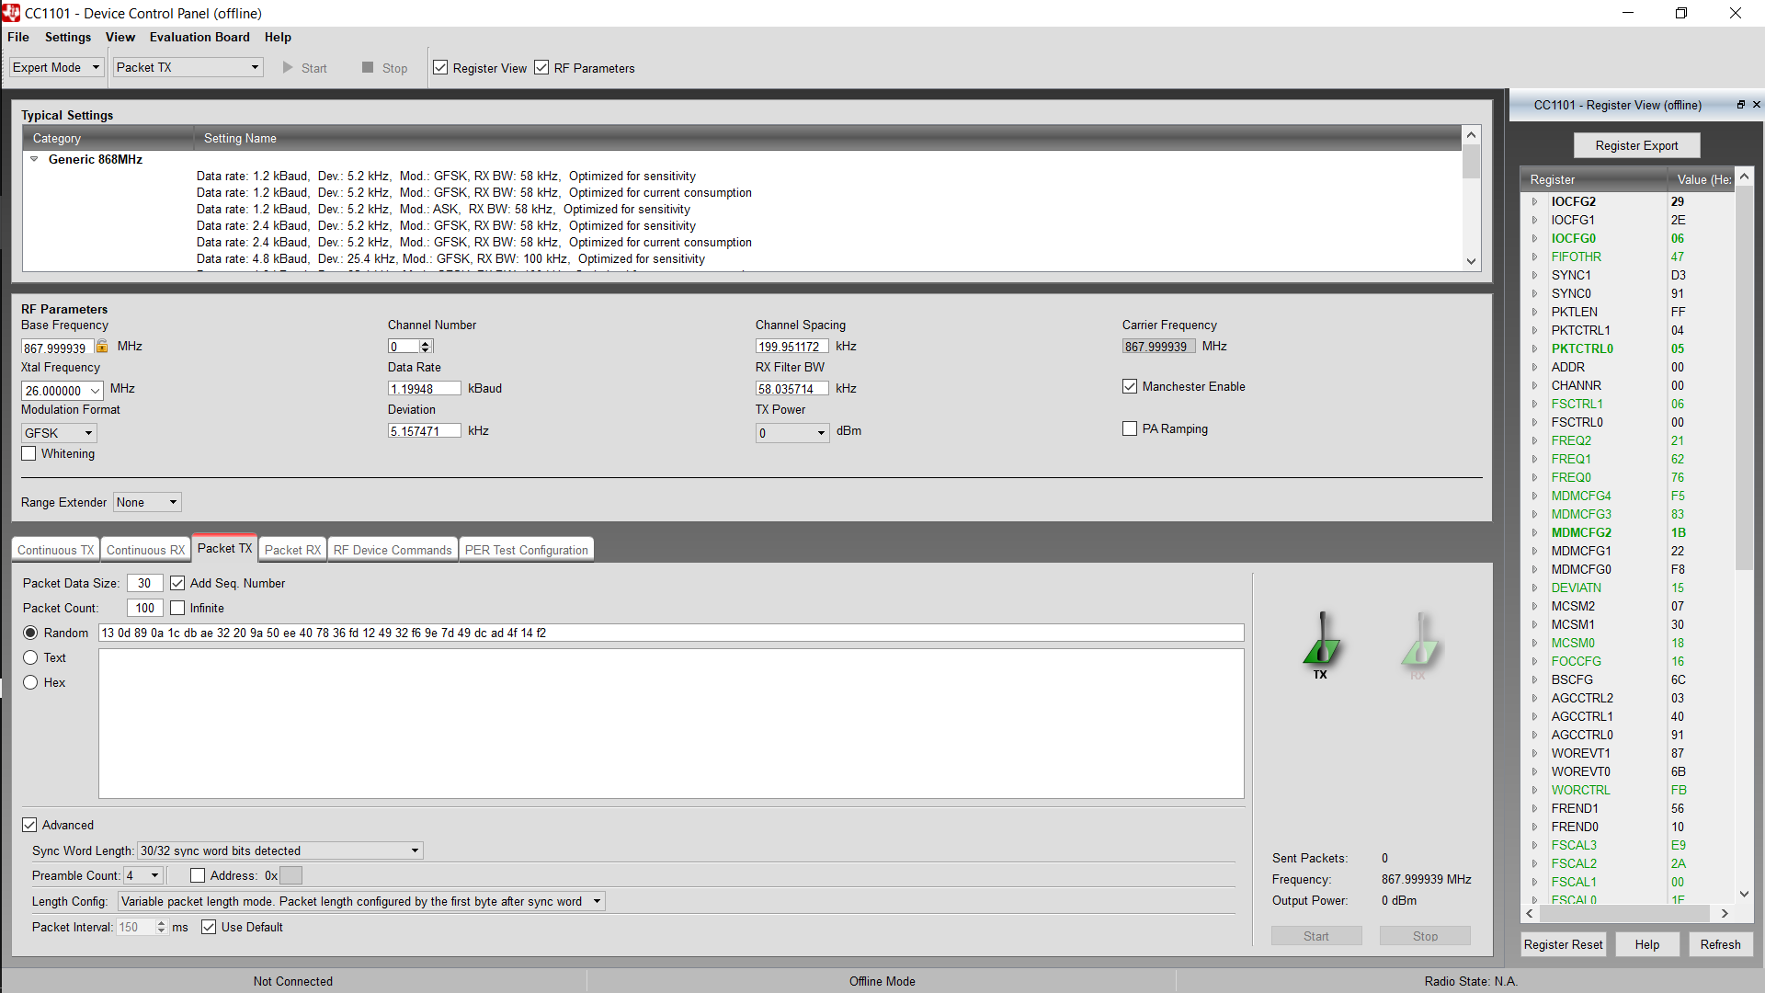Image resolution: width=1765 pixels, height=993 pixels.
Task: Close the Register View panel
Action: point(1757,105)
